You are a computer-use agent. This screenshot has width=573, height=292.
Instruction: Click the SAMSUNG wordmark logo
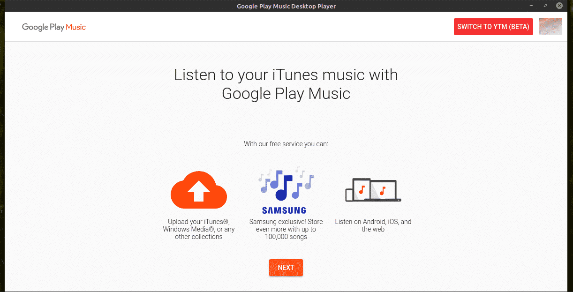coord(284,210)
